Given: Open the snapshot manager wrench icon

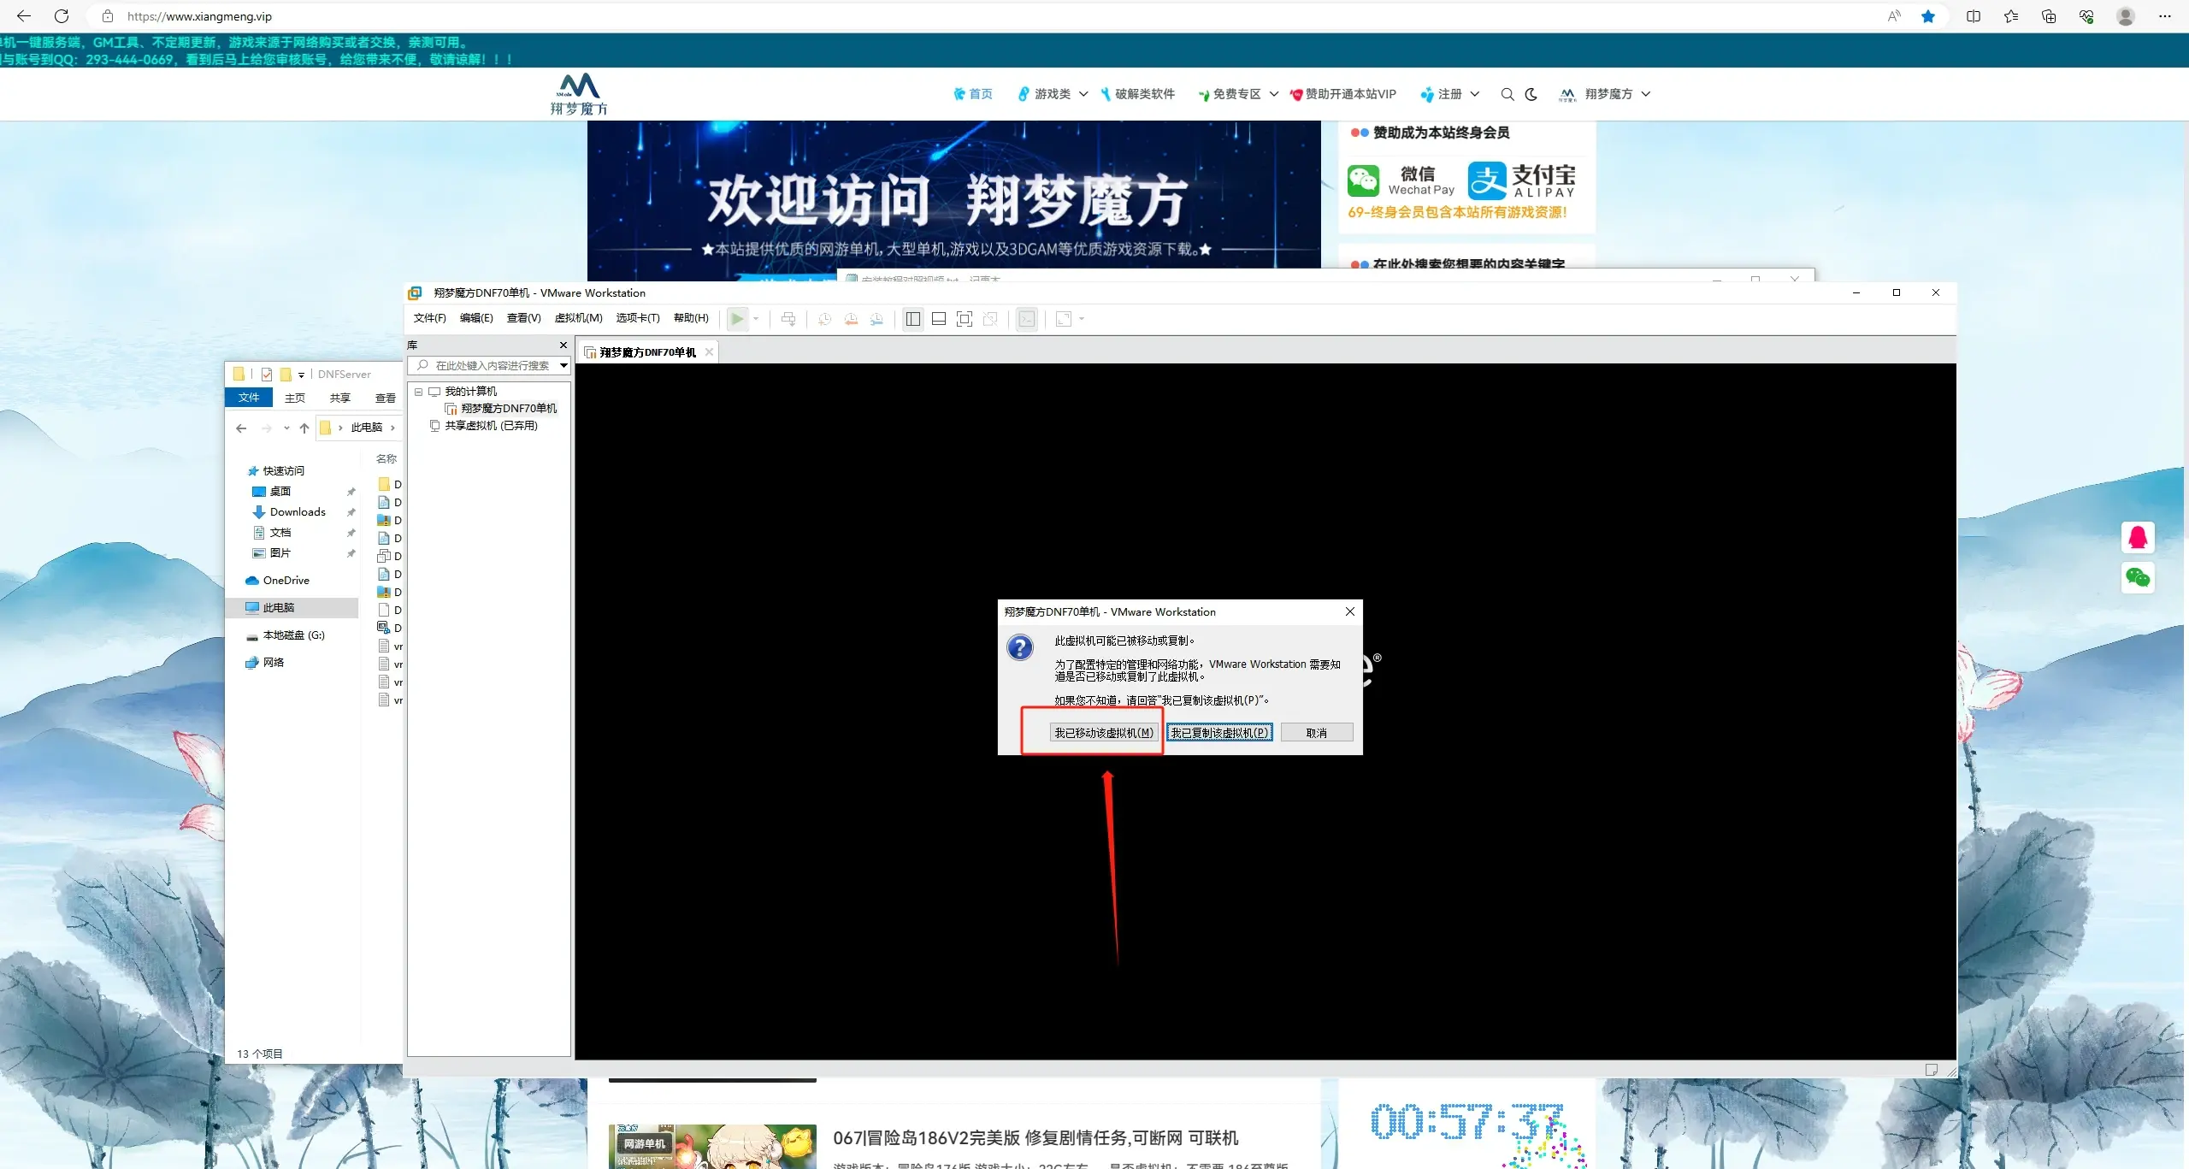Looking at the screenshot, I should tap(876, 319).
